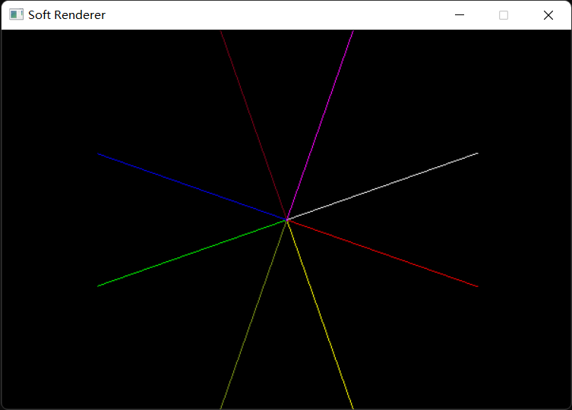Click the Soft Renderer app icon
572x410 pixels.
[x=16, y=14]
